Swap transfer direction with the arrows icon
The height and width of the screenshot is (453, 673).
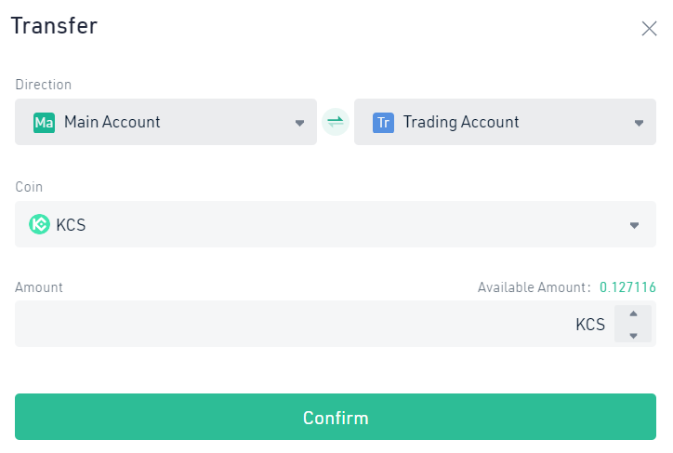(336, 122)
